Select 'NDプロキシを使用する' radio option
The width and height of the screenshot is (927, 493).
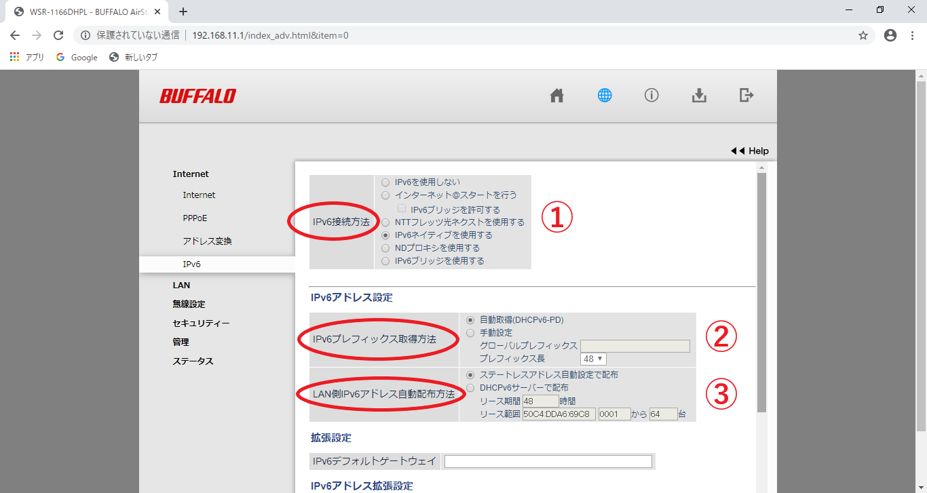tap(385, 248)
